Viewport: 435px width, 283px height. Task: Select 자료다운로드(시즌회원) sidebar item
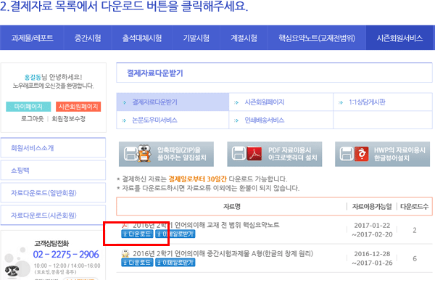tap(53, 216)
